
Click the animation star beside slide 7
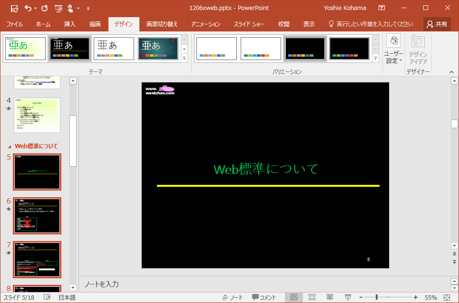[x=9, y=253]
